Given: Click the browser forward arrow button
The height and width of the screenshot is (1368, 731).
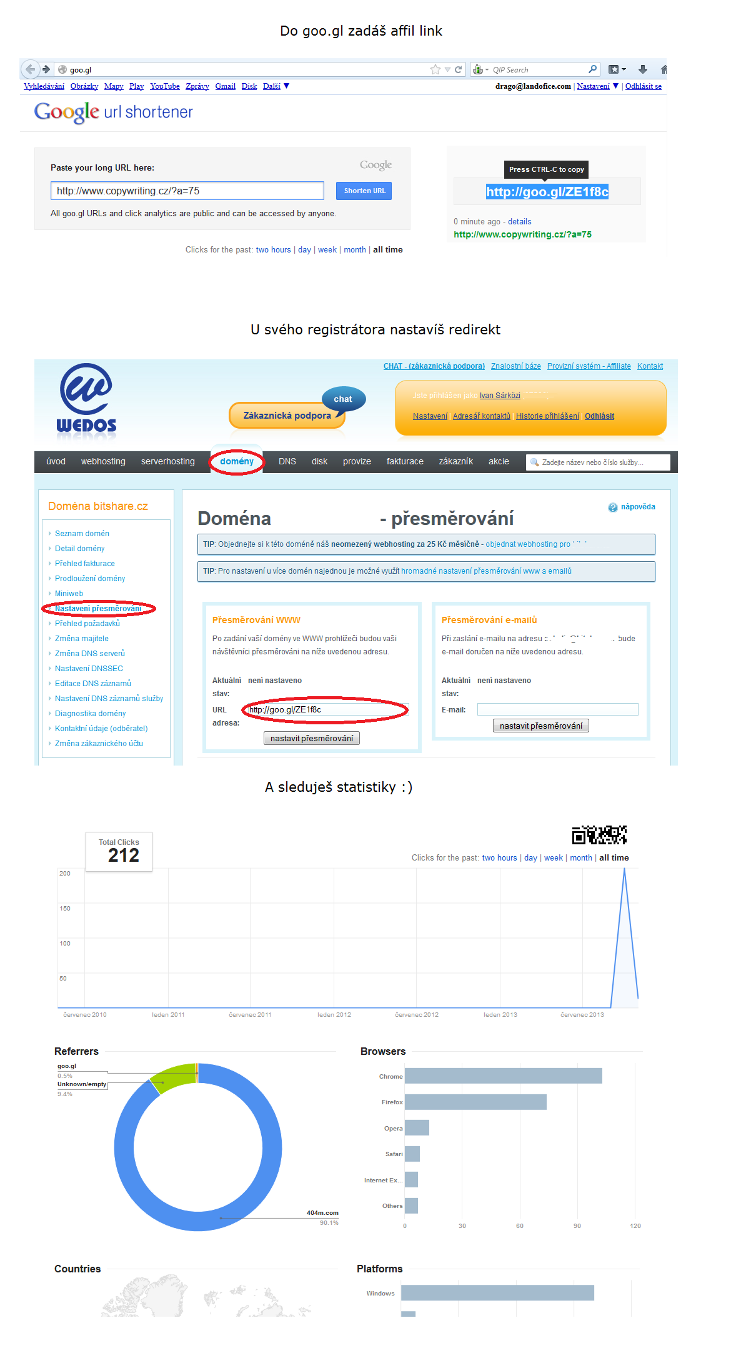Looking at the screenshot, I should tap(46, 69).
